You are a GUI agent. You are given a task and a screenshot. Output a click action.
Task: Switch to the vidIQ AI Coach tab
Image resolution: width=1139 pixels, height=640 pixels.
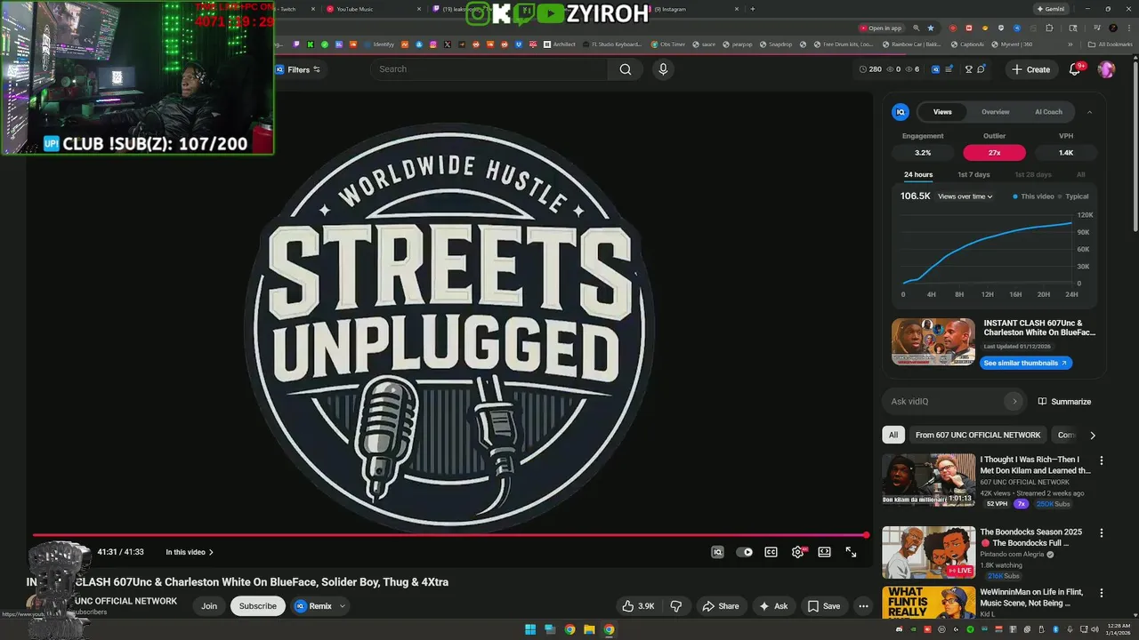click(x=1048, y=112)
